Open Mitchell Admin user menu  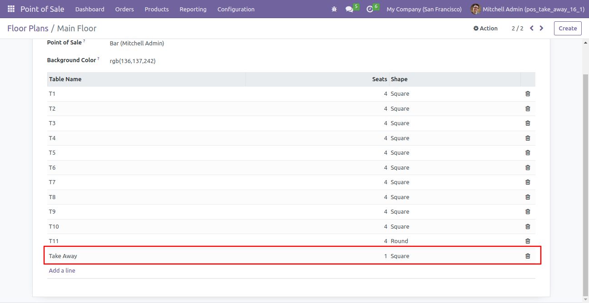(528, 9)
